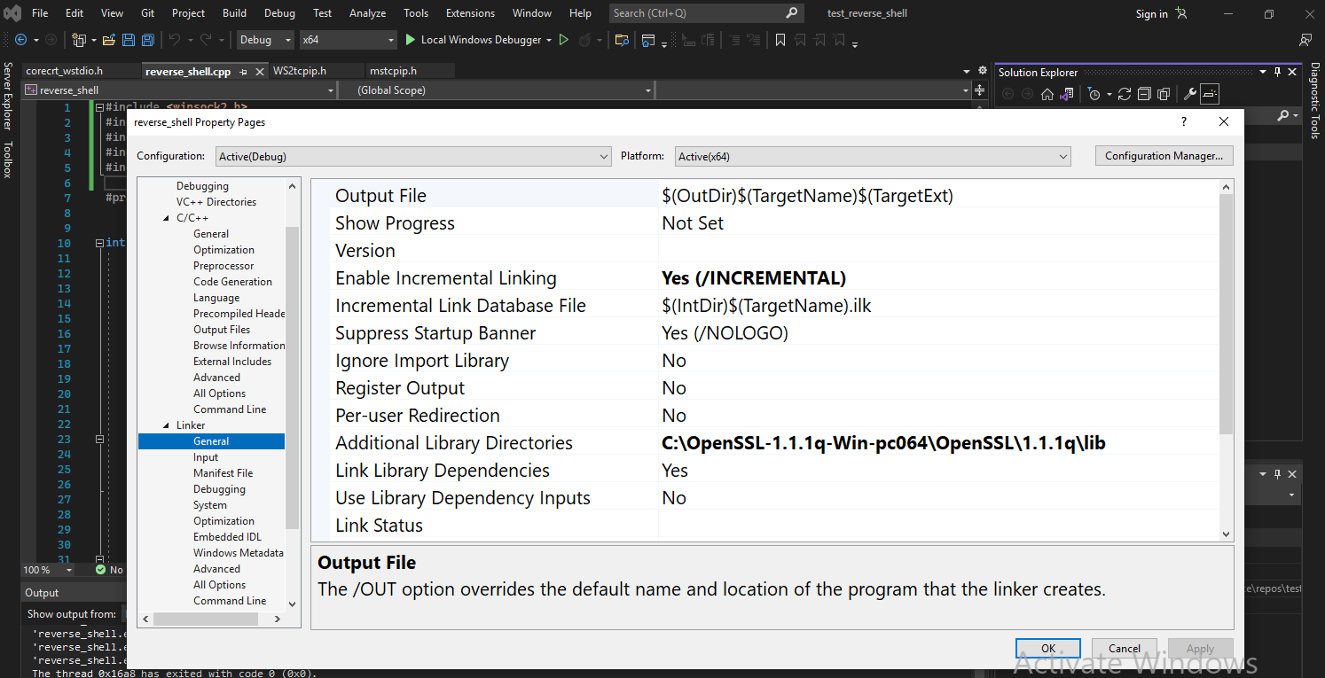Open the x64 solution platform dropdown in the toolbar
Screen dimensions: 1325x678
[347, 40]
